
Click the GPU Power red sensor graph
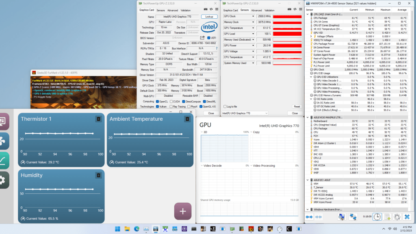[x=287, y=45]
